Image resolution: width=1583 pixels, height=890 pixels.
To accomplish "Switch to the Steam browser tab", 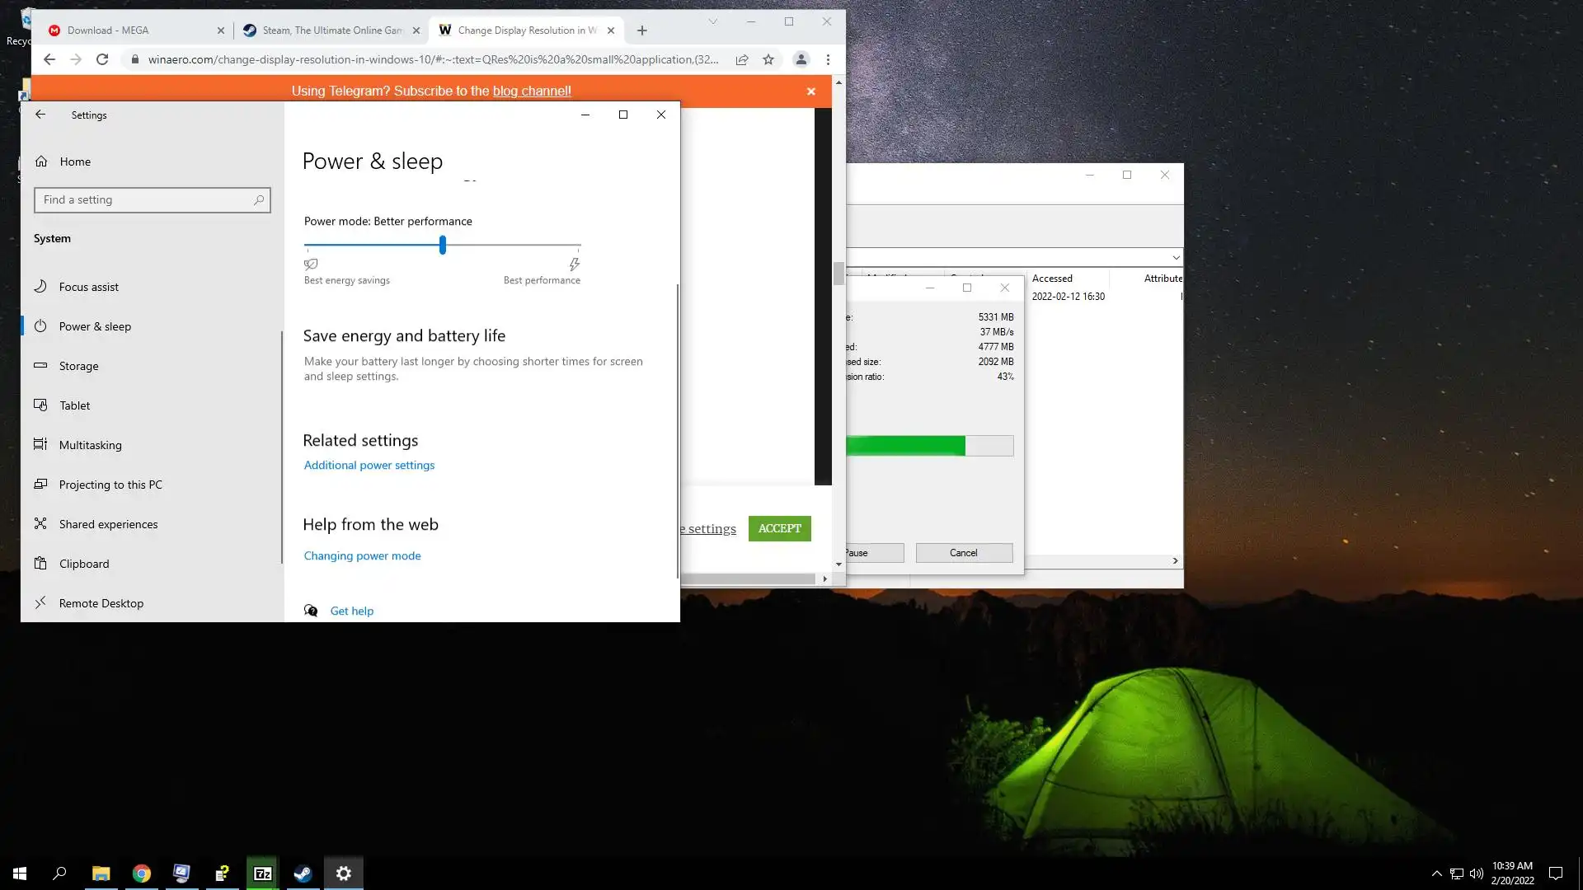I will 332,30.
